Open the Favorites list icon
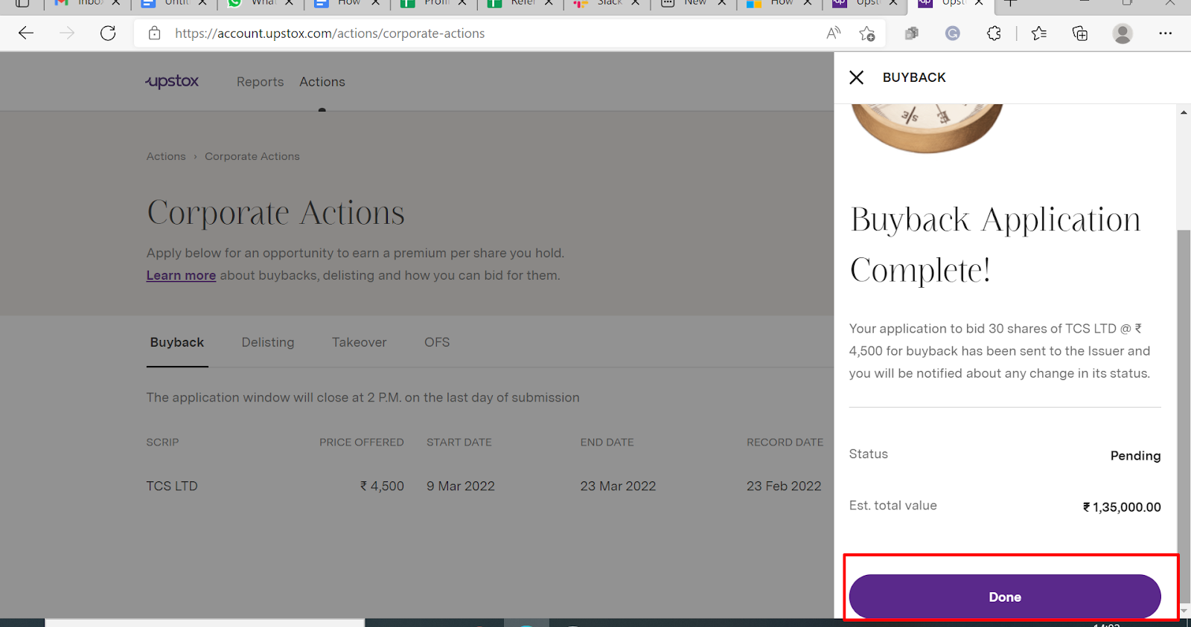Viewport: 1191px width, 627px height. click(x=1039, y=33)
